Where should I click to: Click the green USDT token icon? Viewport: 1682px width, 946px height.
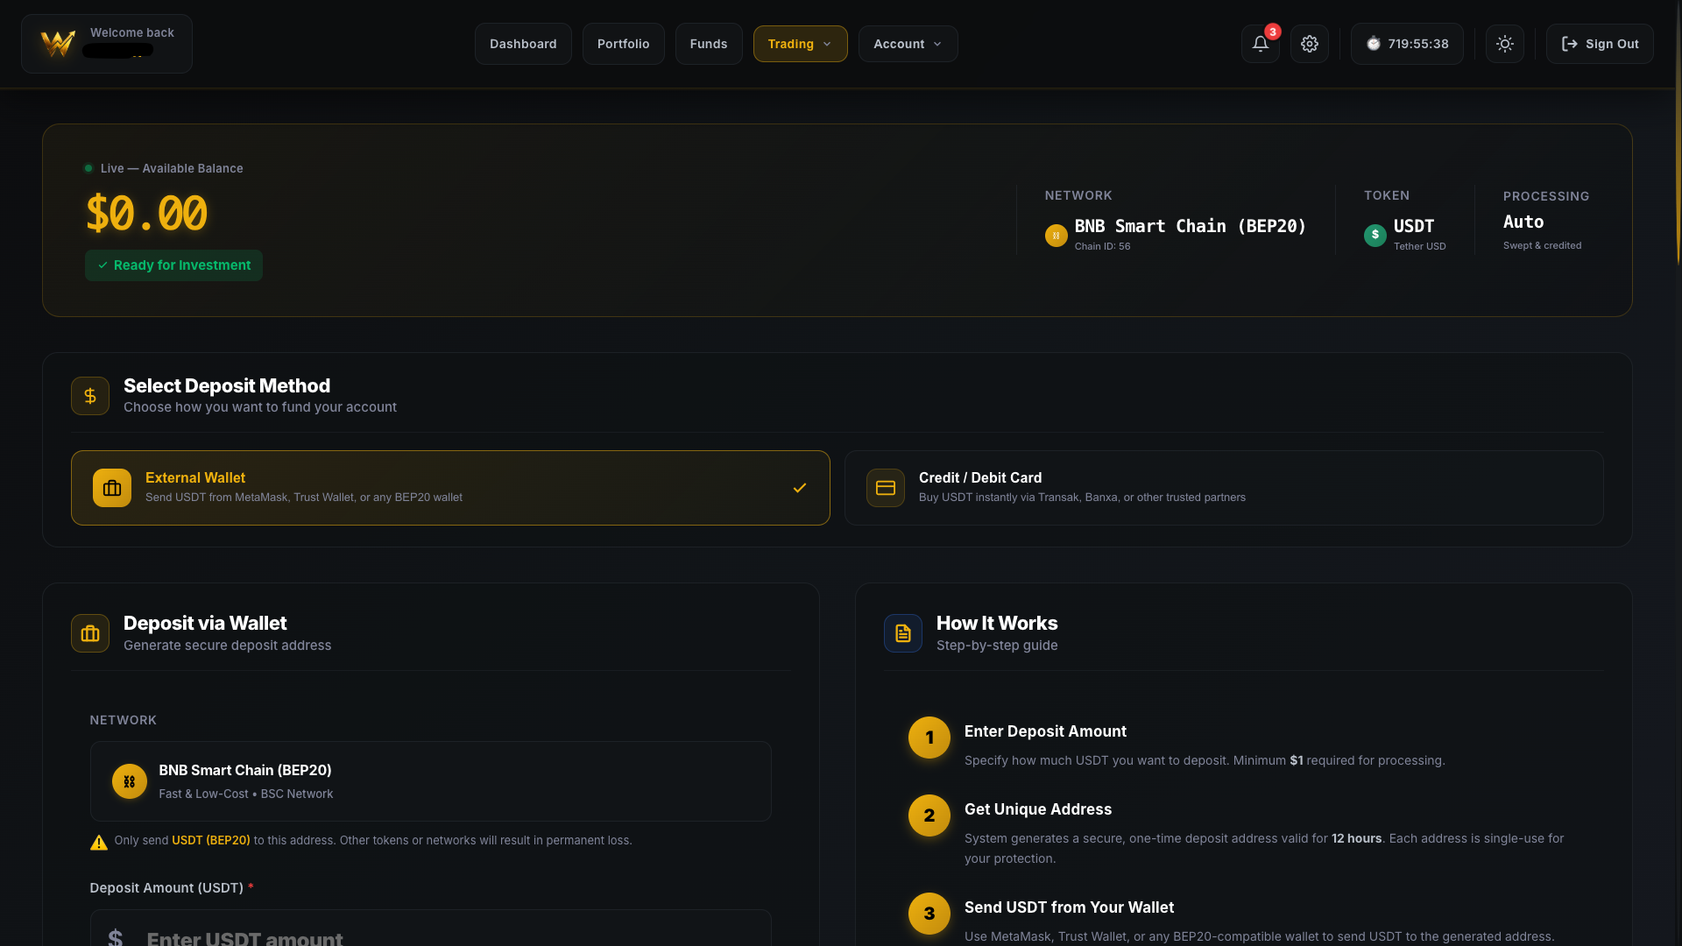click(1375, 236)
